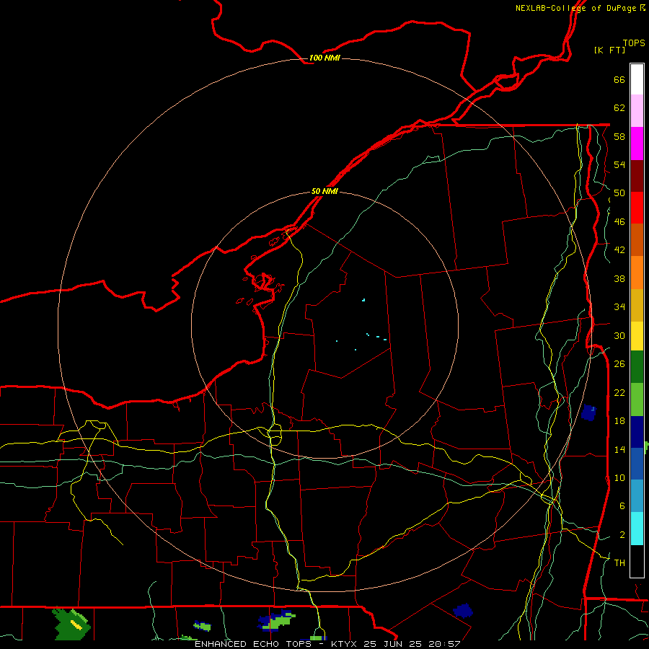Click the bright red legend swatch
The height and width of the screenshot is (649, 649).
tap(637, 208)
